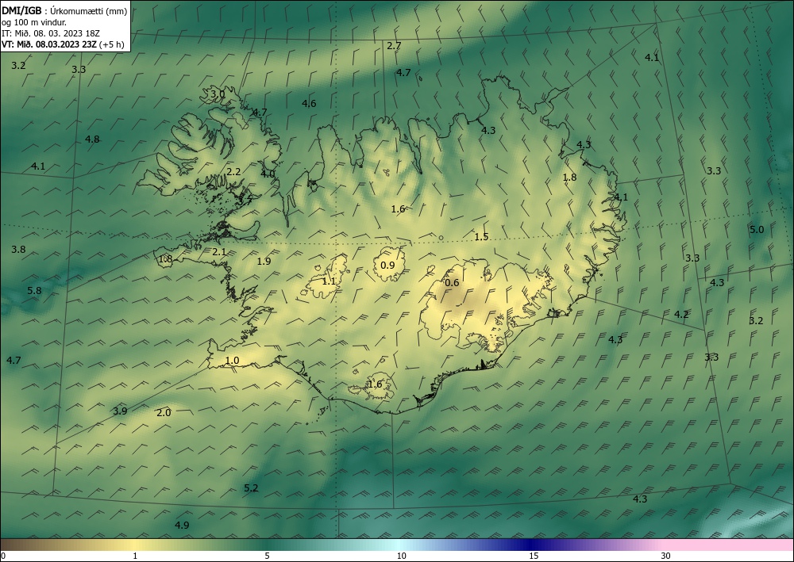Click the 2.7 value at the top
794x562 pixels.
394,45
